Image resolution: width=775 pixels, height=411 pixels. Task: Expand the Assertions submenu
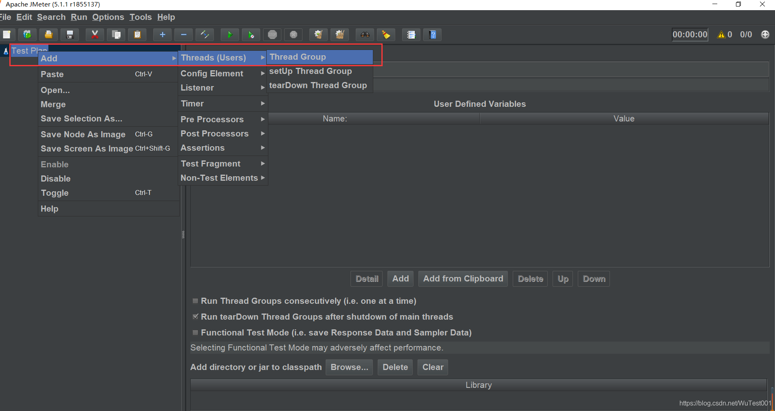tap(223, 148)
